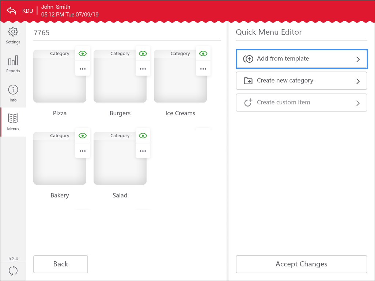Hide the Ice Creams category using eye icon
The height and width of the screenshot is (281, 375).
(203, 54)
